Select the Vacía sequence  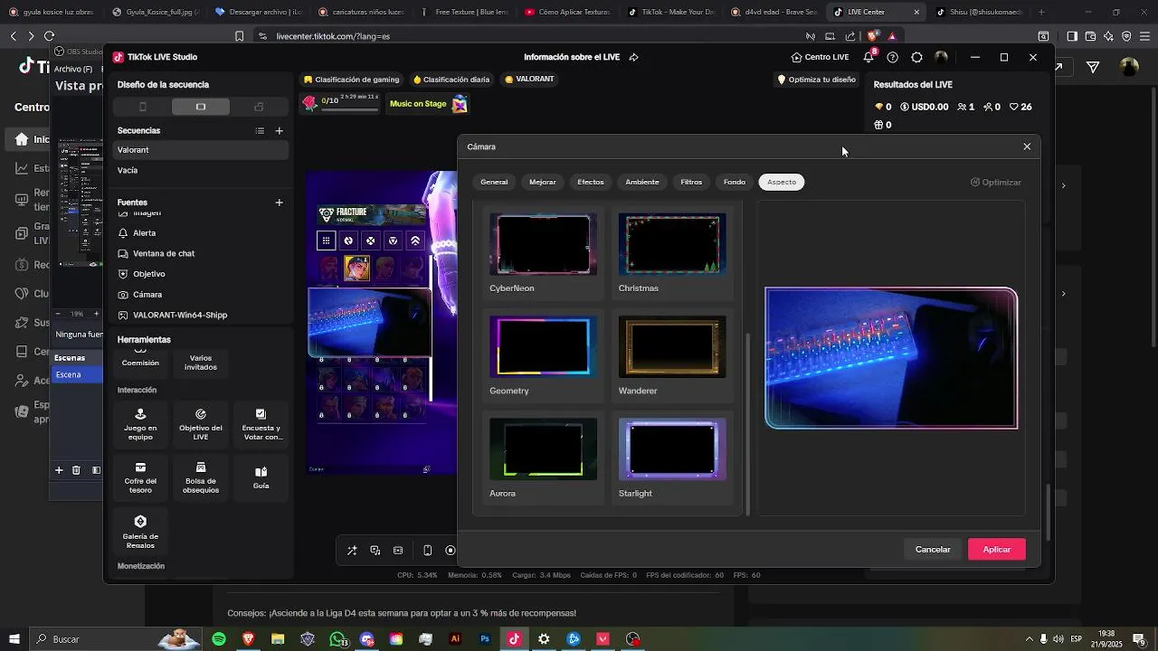coord(201,170)
